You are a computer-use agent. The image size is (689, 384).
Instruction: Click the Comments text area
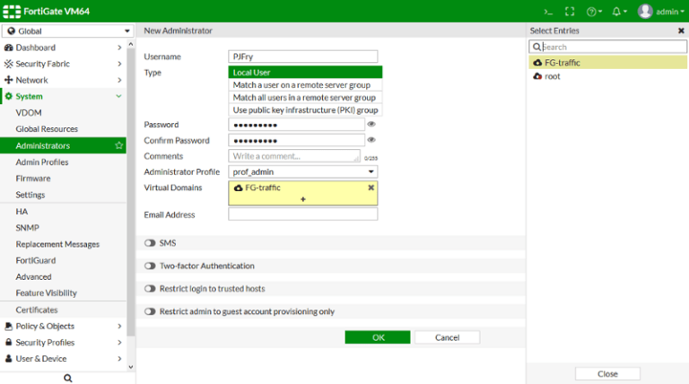[x=294, y=156]
